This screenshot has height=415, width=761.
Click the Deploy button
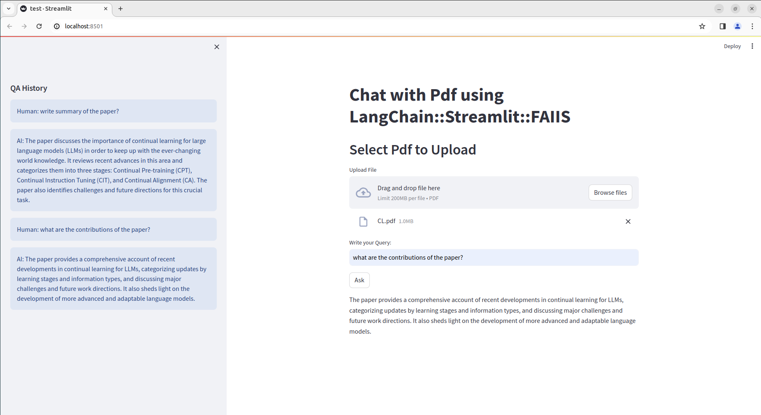coord(732,46)
